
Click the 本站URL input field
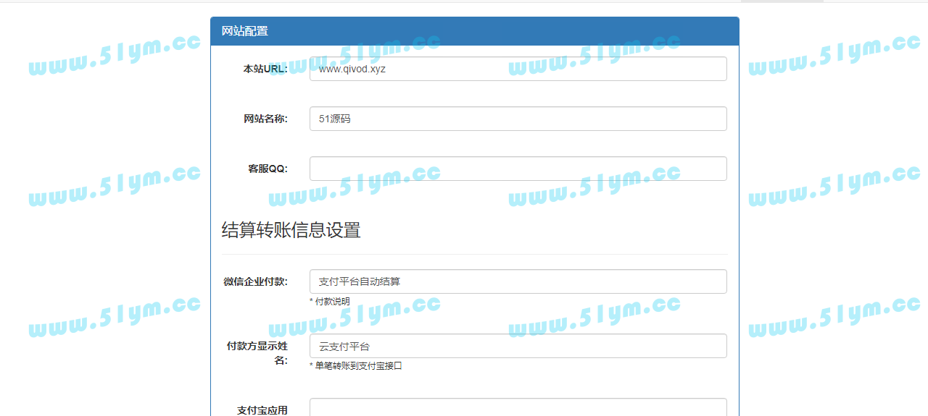pos(518,69)
